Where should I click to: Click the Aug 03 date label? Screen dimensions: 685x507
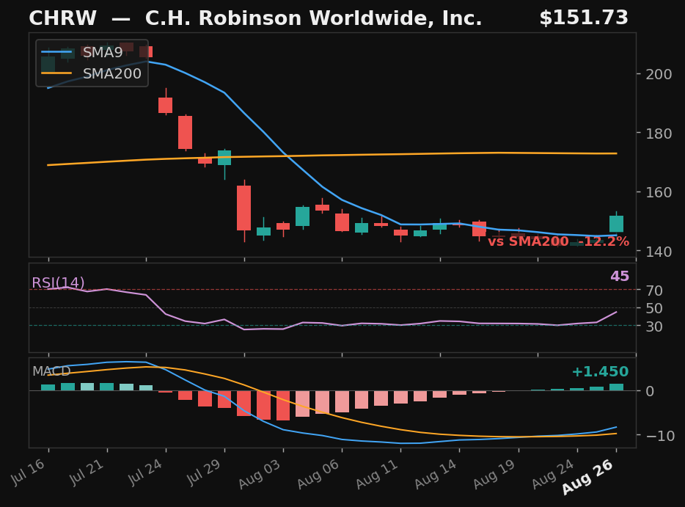[260, 473]
